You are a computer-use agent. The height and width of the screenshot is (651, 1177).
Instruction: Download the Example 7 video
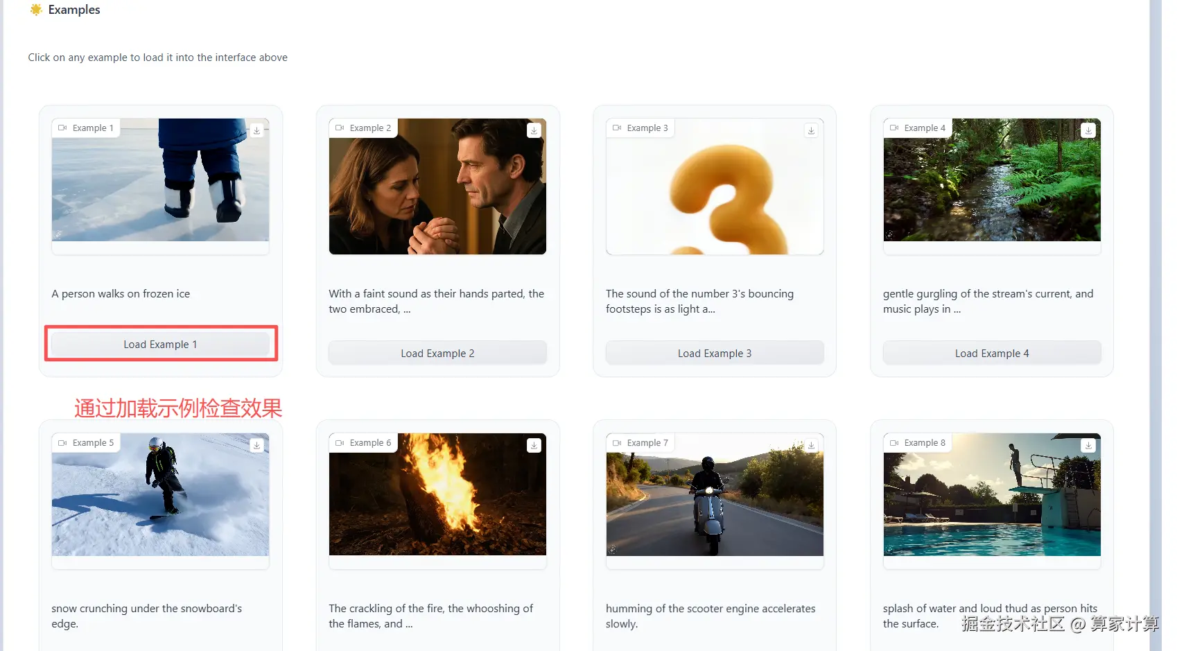click(x=811, y=445)
